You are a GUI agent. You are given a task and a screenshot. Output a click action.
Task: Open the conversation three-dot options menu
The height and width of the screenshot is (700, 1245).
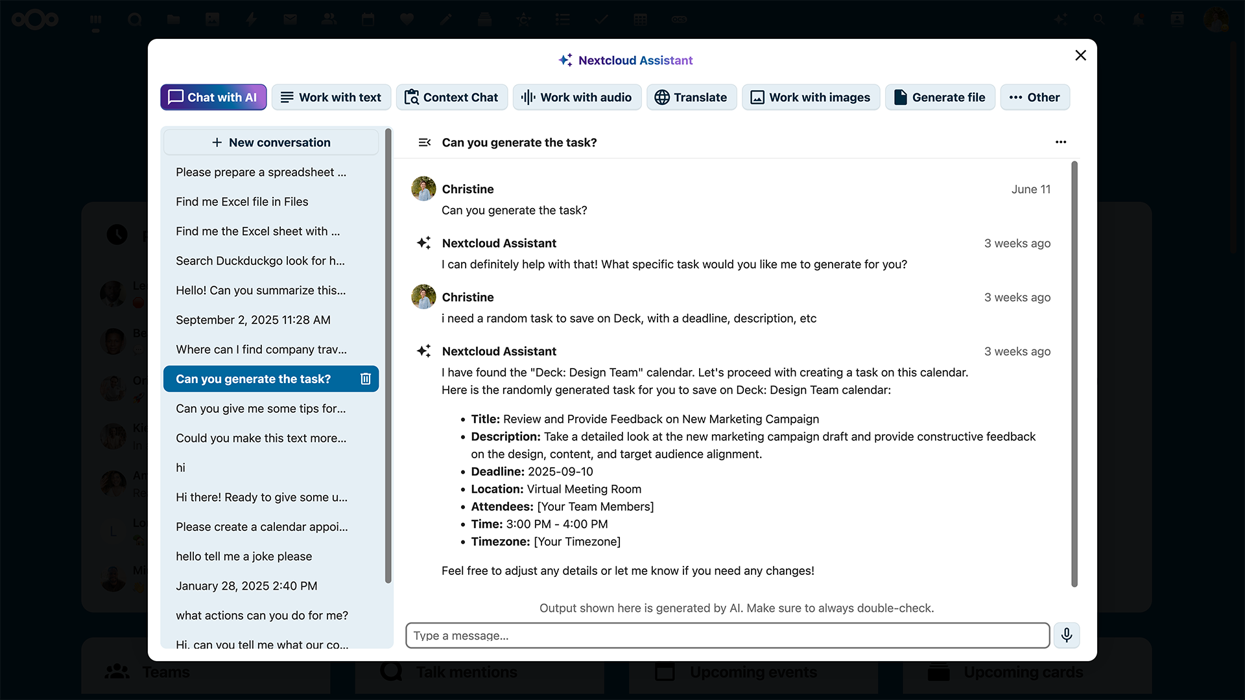point(1061,142)
